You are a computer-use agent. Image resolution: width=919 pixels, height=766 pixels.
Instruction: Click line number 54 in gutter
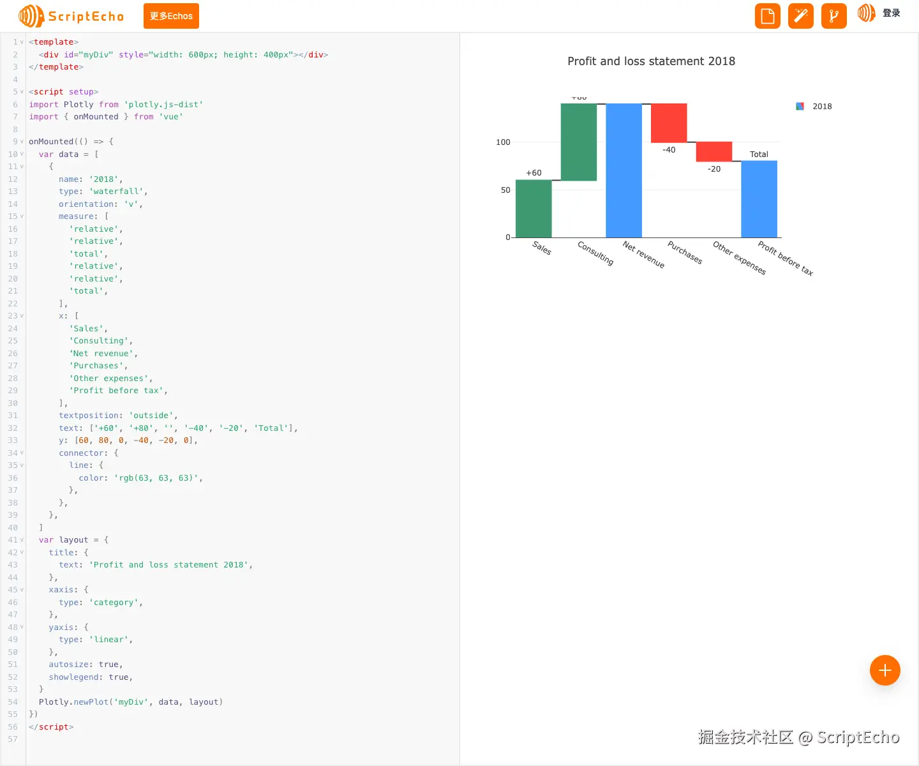click(x=13, y=702)
